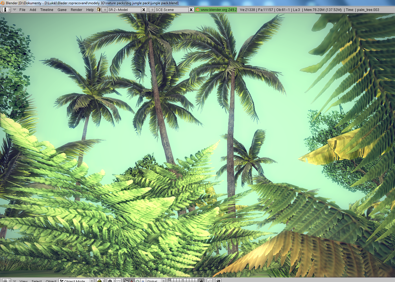This screenshot has width=395, height=282.
Task: Open the Global transform orientation dropdown
Action: tap(155, 281)
